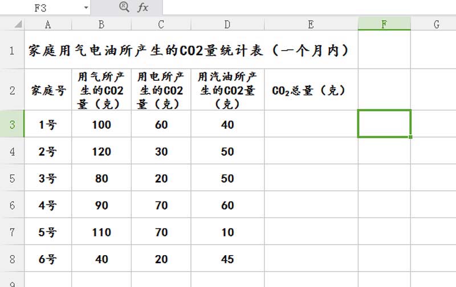
Task: Select row 8 header
Action: pyautogui.click(x=12, y=258)
